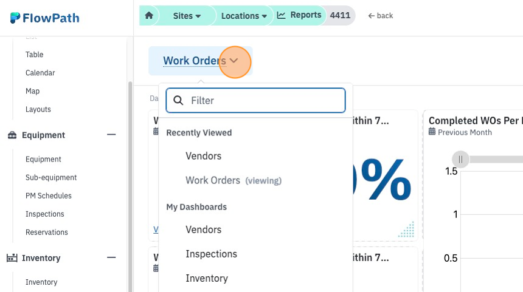Toggle the Work Orders dashboard dropdown chevron
The image size is (523, 292).
234,61
